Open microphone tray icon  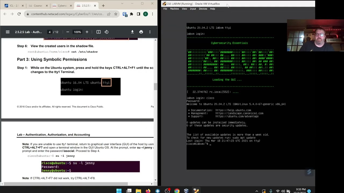(x=271, y=191)
